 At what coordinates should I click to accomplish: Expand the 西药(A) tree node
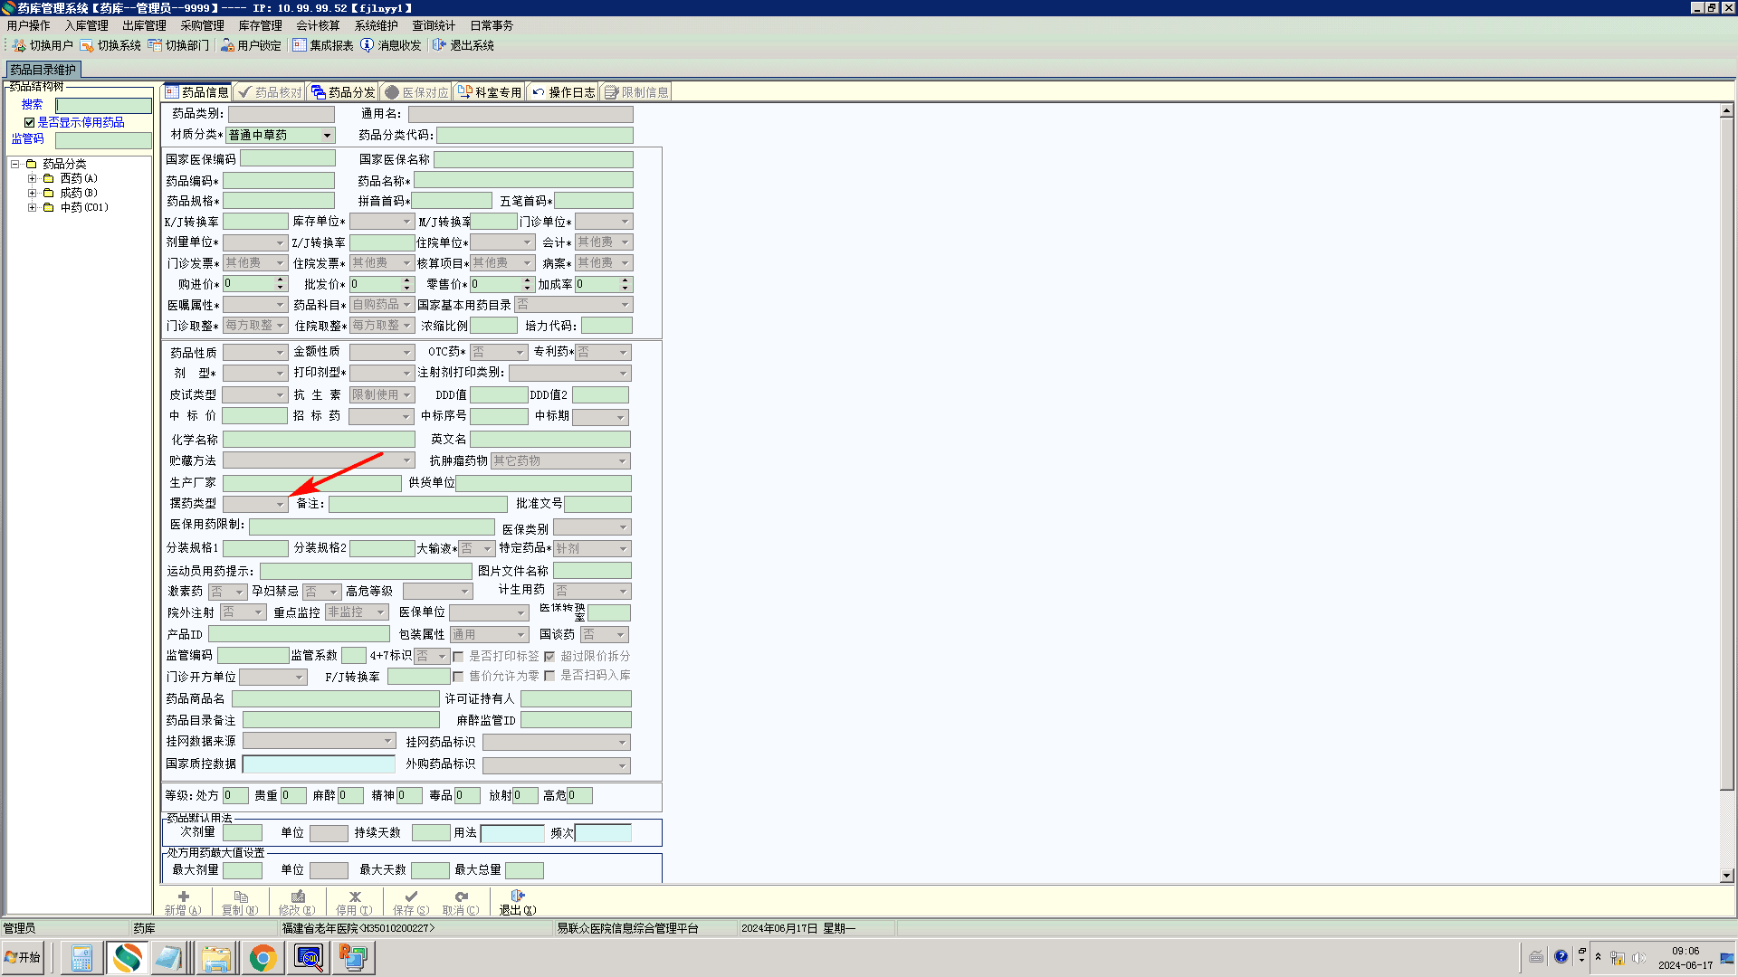[32, 179]
